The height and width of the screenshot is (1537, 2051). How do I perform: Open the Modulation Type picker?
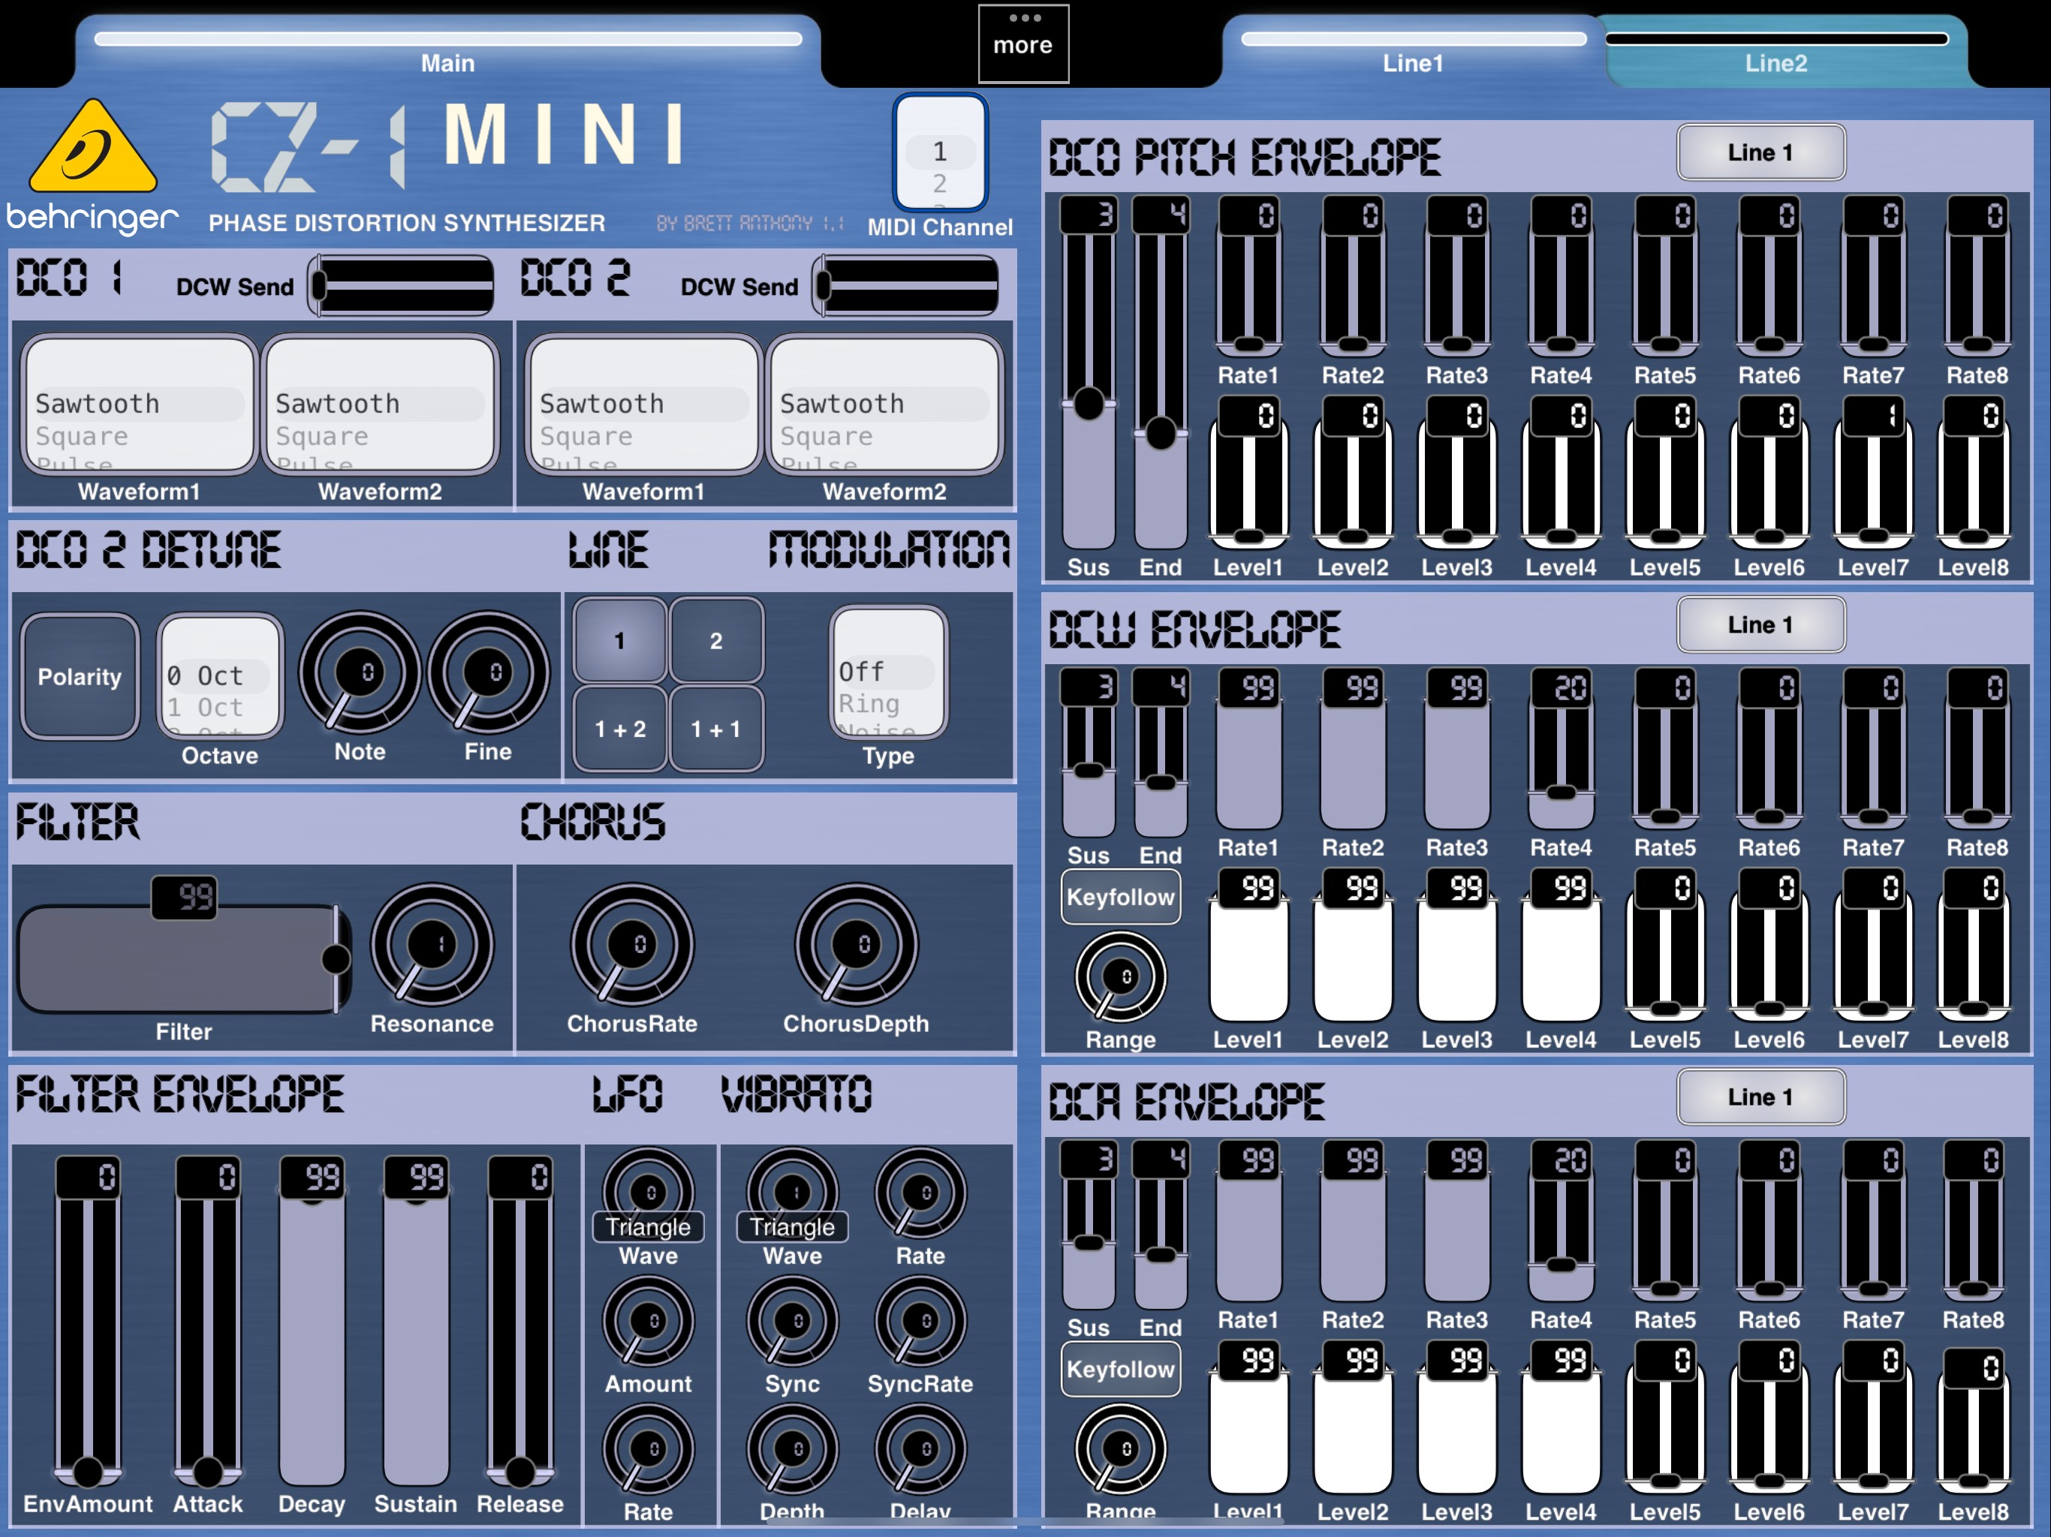coord(888,672)
